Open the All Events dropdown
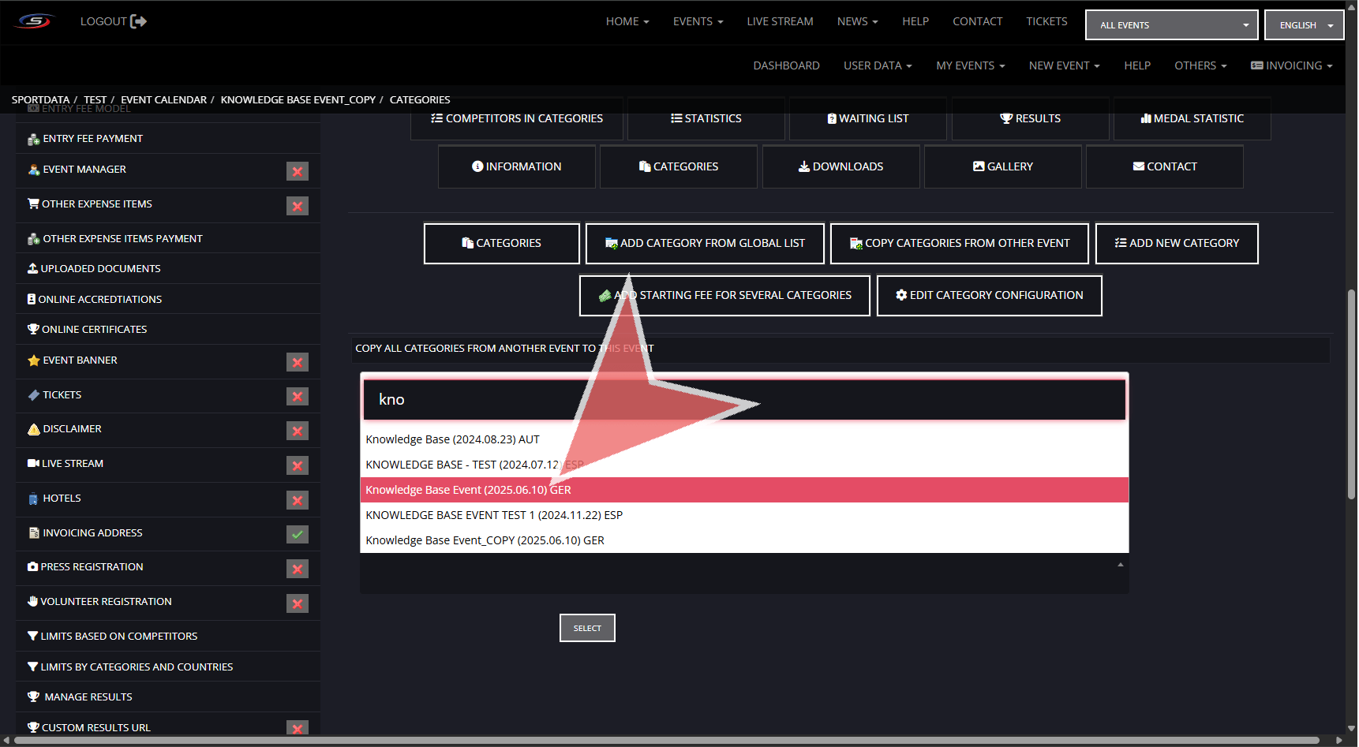Screen dimensions: 1359x747 pyautogui.click(x=1170, y=25)
